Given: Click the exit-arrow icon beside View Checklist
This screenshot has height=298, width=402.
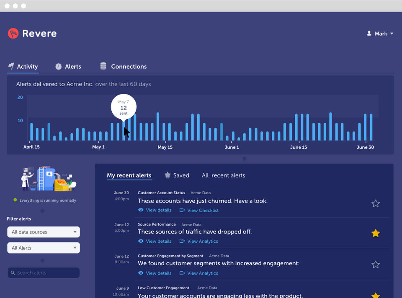Looking at the screenshot, I should 182,210.
